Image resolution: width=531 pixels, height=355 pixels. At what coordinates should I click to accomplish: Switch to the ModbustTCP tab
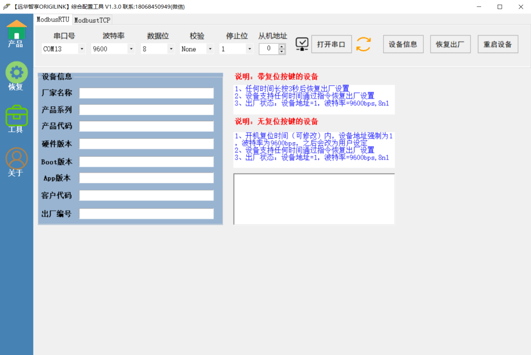(92, 20)
